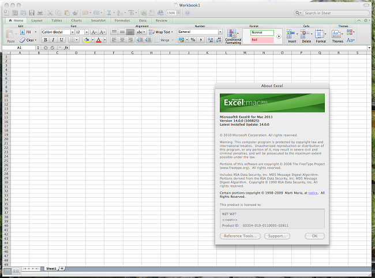Switch to the Formulas ribbon tab

tap(122, 21)
